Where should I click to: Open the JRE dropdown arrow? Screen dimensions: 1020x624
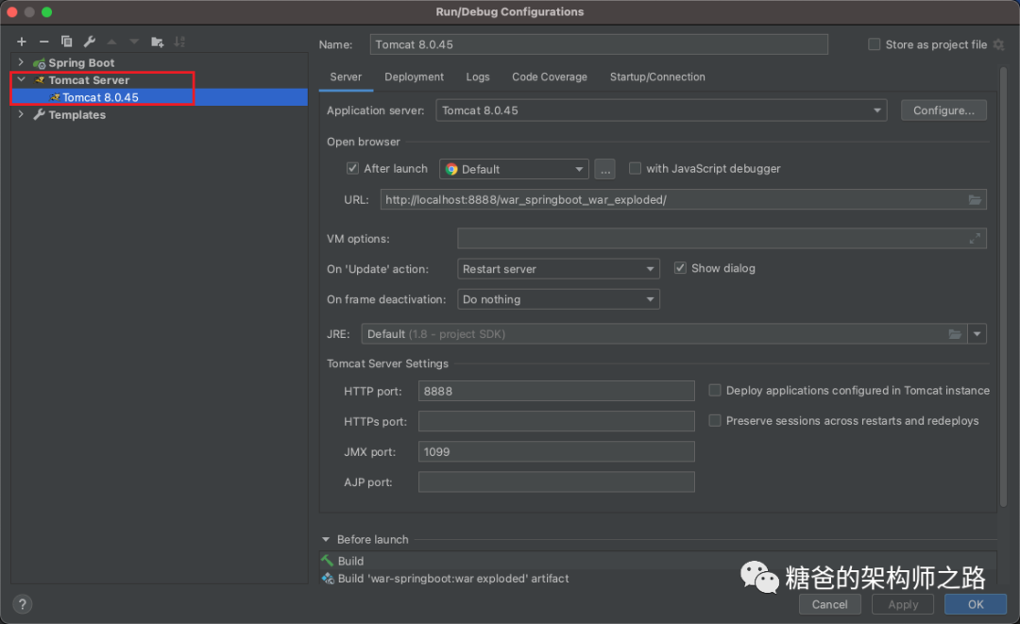point(977,334)
